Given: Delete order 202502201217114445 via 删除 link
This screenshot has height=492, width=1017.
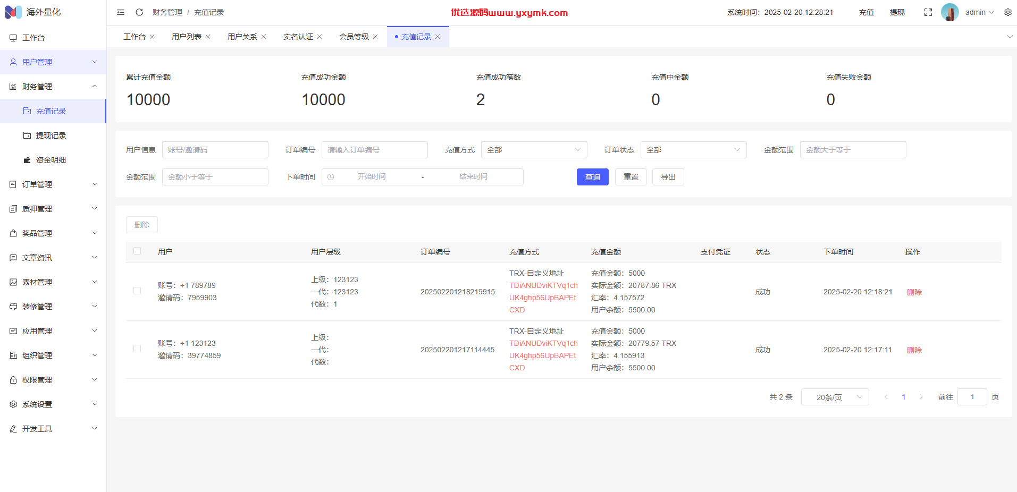Looking at the screenshot, I should tap(914, 350).
